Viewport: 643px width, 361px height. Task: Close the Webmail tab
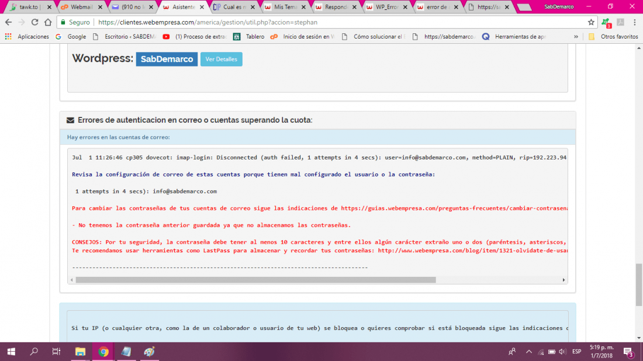point(100,7)
